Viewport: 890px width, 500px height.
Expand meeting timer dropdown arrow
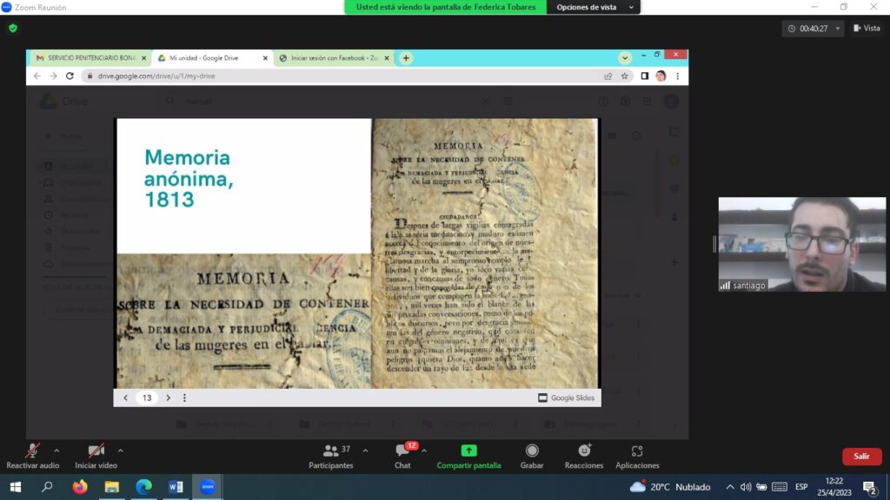point(838,29)
